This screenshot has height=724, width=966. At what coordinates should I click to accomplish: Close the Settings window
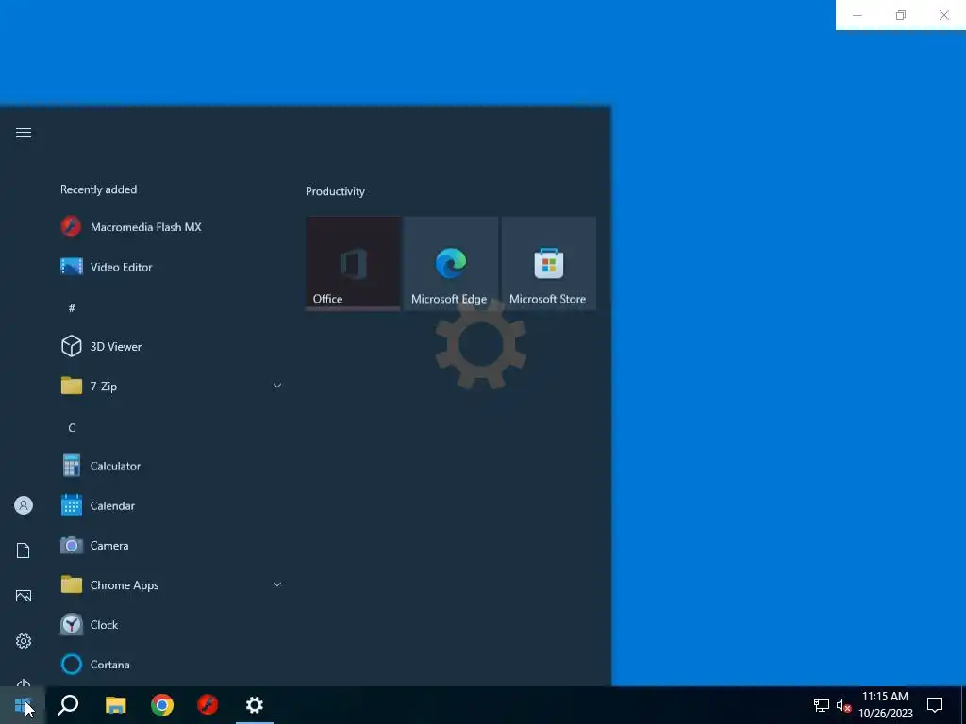[943, 15]
